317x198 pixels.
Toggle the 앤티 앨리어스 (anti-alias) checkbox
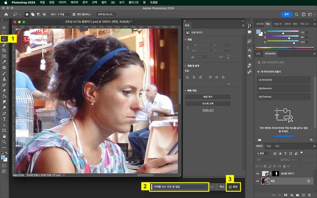point(74,14)
